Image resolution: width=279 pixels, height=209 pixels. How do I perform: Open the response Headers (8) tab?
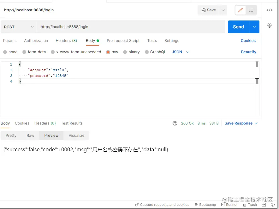click(45, 123)
